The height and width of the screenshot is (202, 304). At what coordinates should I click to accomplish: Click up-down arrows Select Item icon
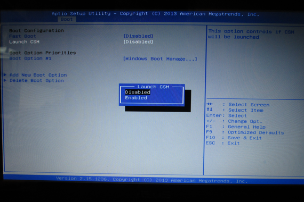coord(210,110)
